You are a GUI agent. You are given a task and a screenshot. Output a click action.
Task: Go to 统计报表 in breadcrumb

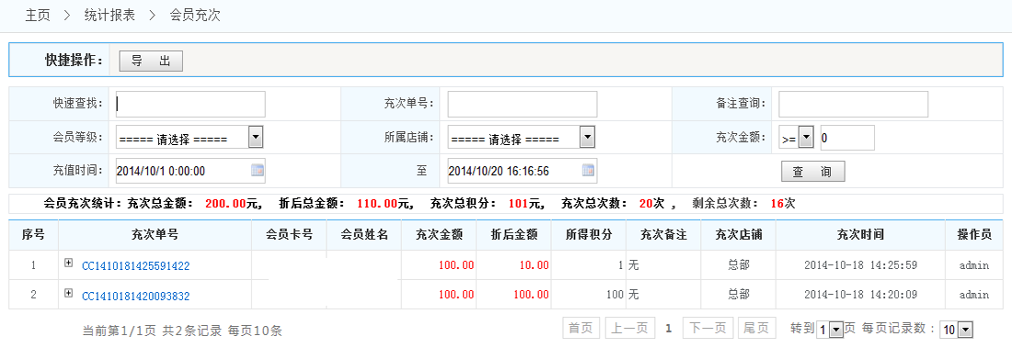(109, 16)
